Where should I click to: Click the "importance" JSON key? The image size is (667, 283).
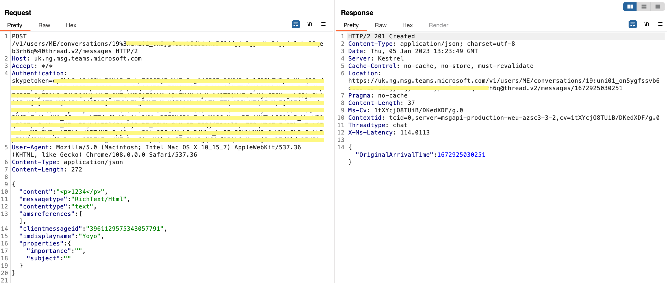click(x=49, y=251)
